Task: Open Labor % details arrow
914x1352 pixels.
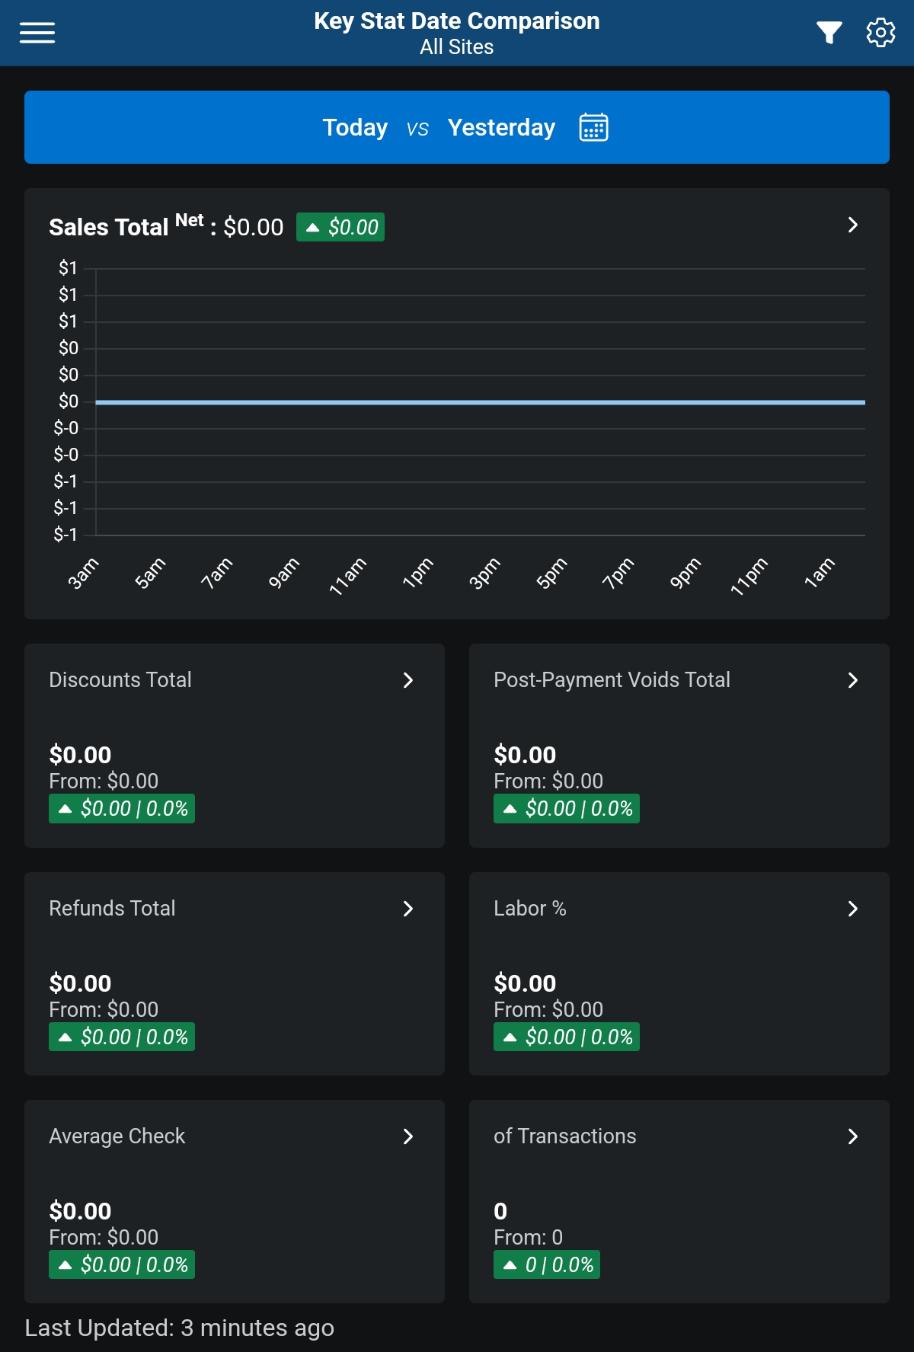Action: [852, 909]
